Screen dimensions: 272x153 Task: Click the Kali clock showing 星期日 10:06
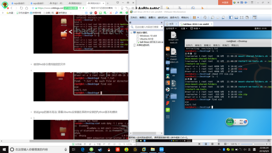[260, 28]
